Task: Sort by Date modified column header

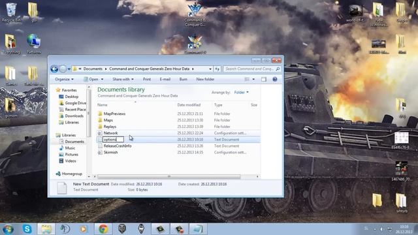Action: tap(189, 105)
